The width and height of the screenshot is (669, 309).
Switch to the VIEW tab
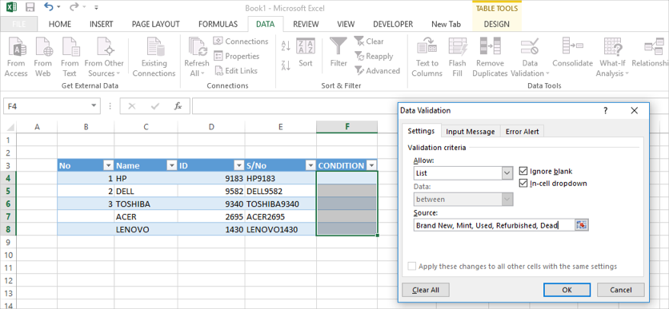(x=346, y=24)
